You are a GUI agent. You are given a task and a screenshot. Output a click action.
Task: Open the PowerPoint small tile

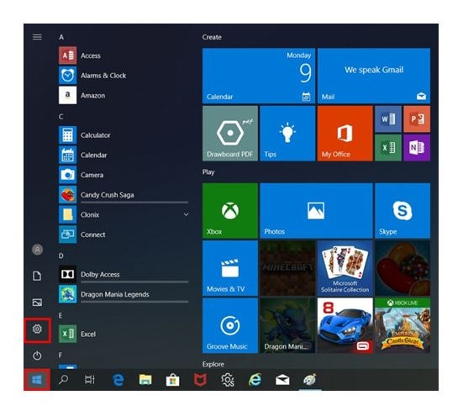tap(417, 119)
